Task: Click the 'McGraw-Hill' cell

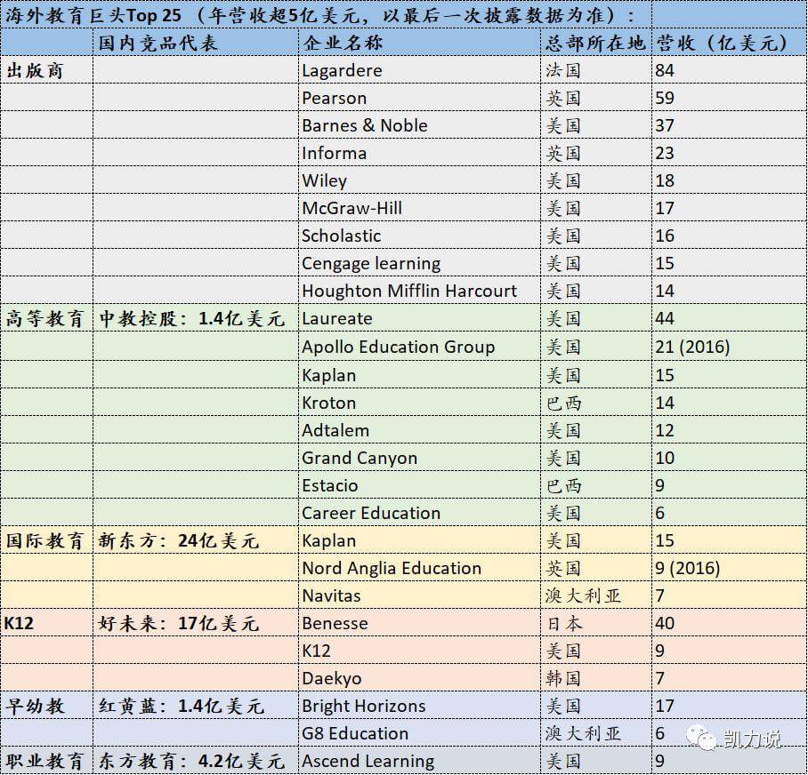Action: (x=419, y=208)
